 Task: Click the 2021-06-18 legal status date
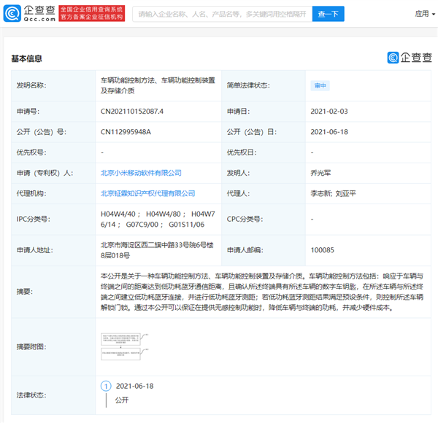[x=134, y=386]
